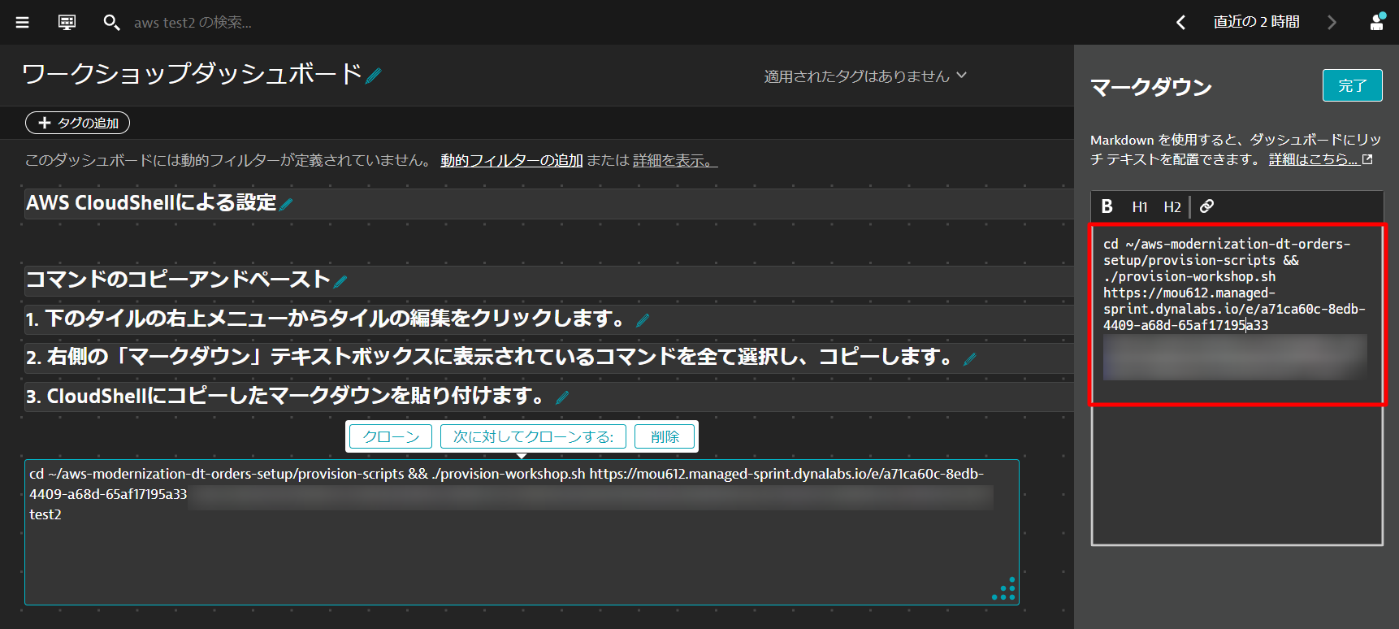Insert a link in the markdown editor
1399x629 pixels.
pos(1207,206)
